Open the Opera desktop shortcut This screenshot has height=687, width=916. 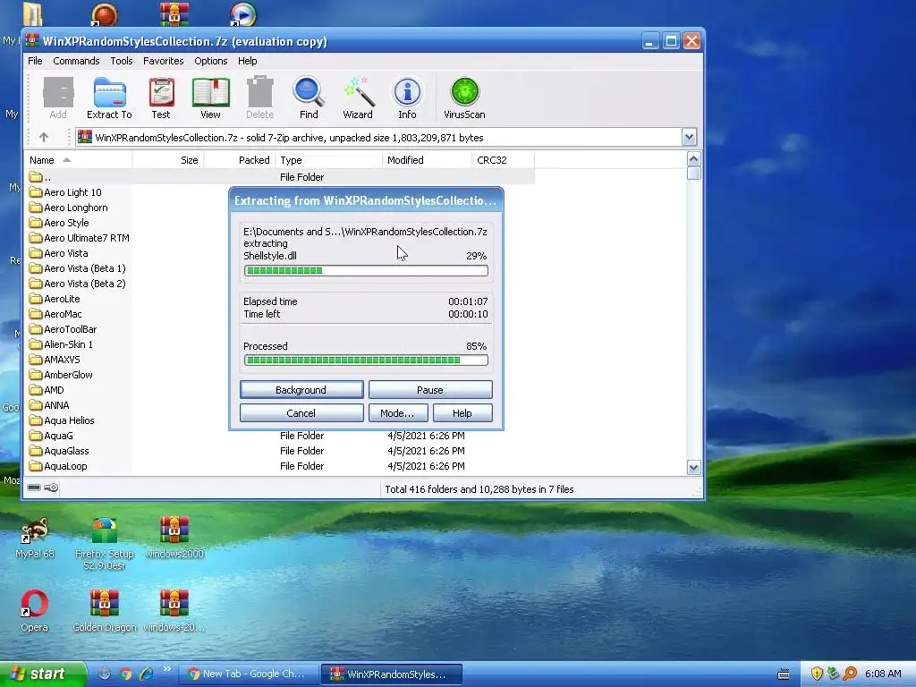(35, 611)
